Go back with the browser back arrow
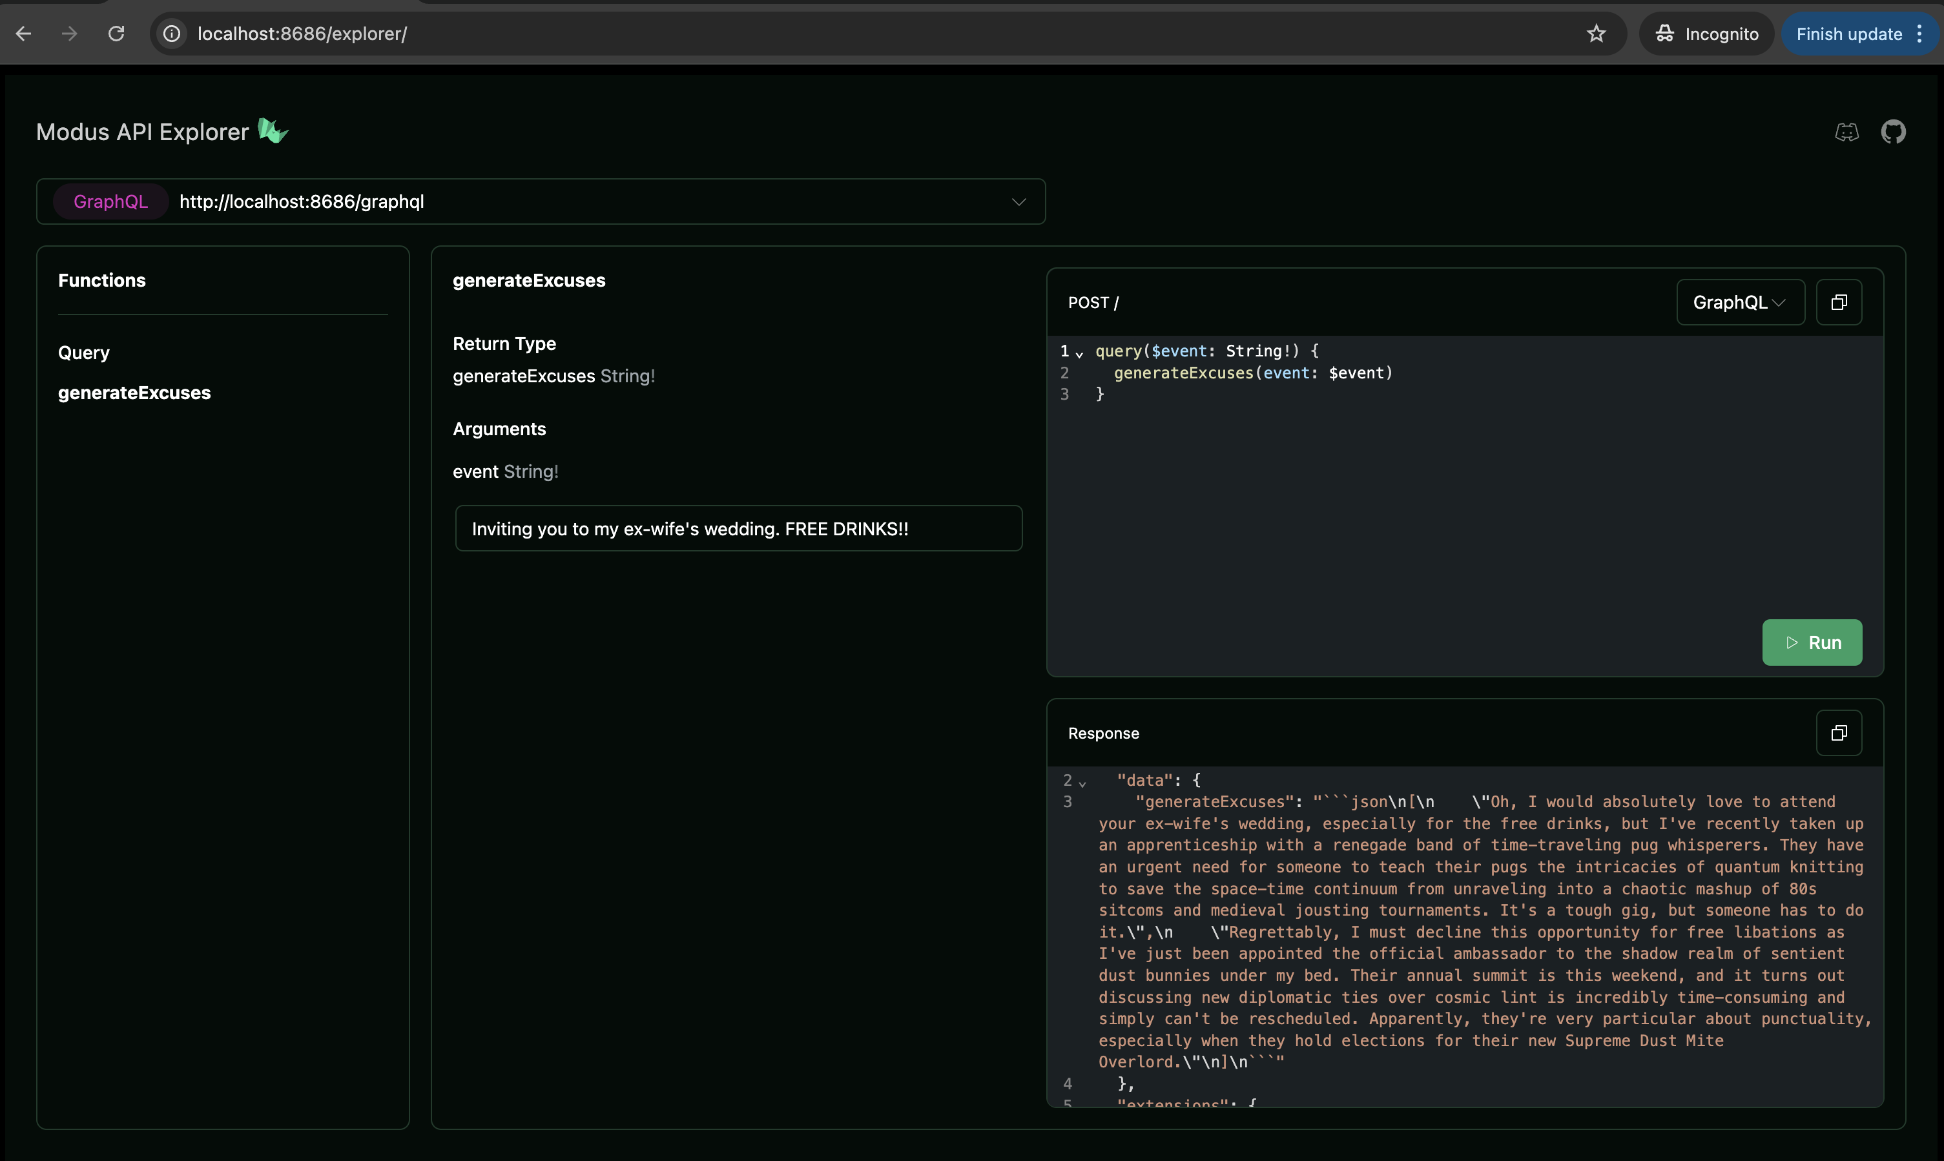 pos(23,34)
